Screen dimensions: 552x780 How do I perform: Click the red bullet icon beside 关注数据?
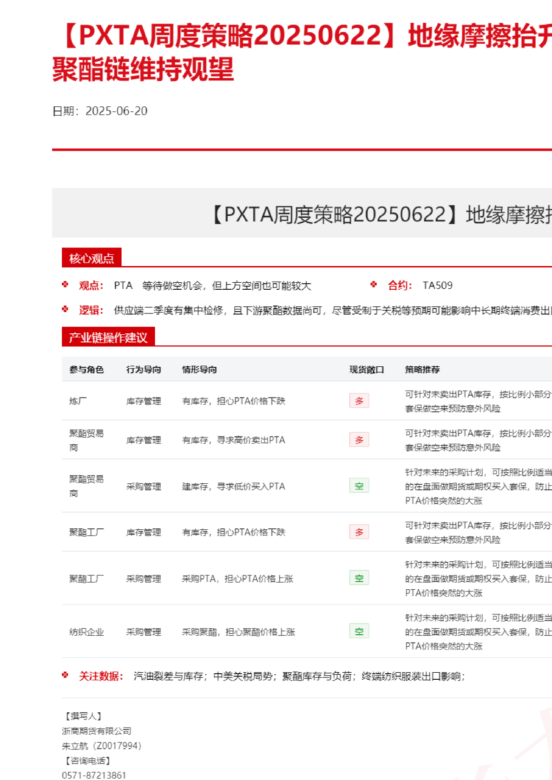pos(65,675)
